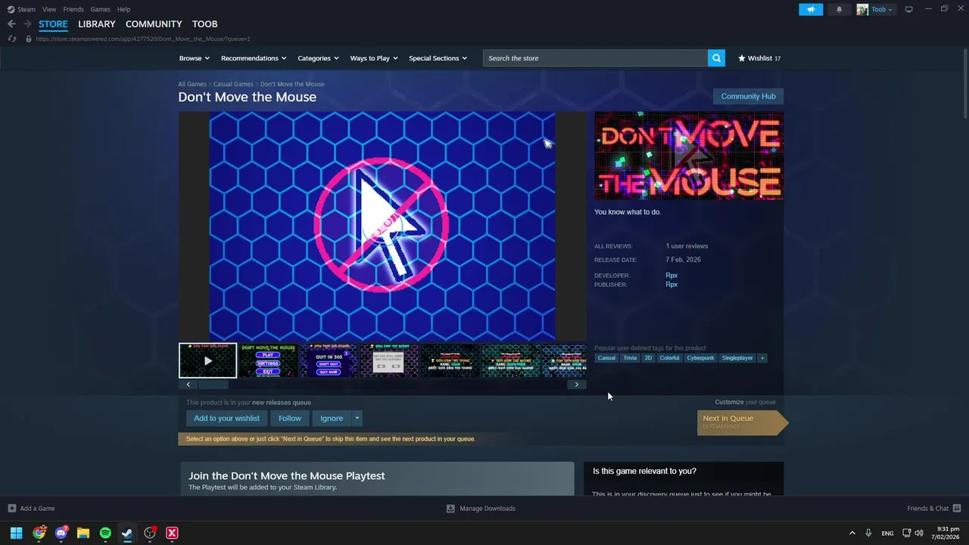Click the Toob profile avatar
Image resolution: width=969 pixels, height=545 pixels.
(x=862, y=9)
